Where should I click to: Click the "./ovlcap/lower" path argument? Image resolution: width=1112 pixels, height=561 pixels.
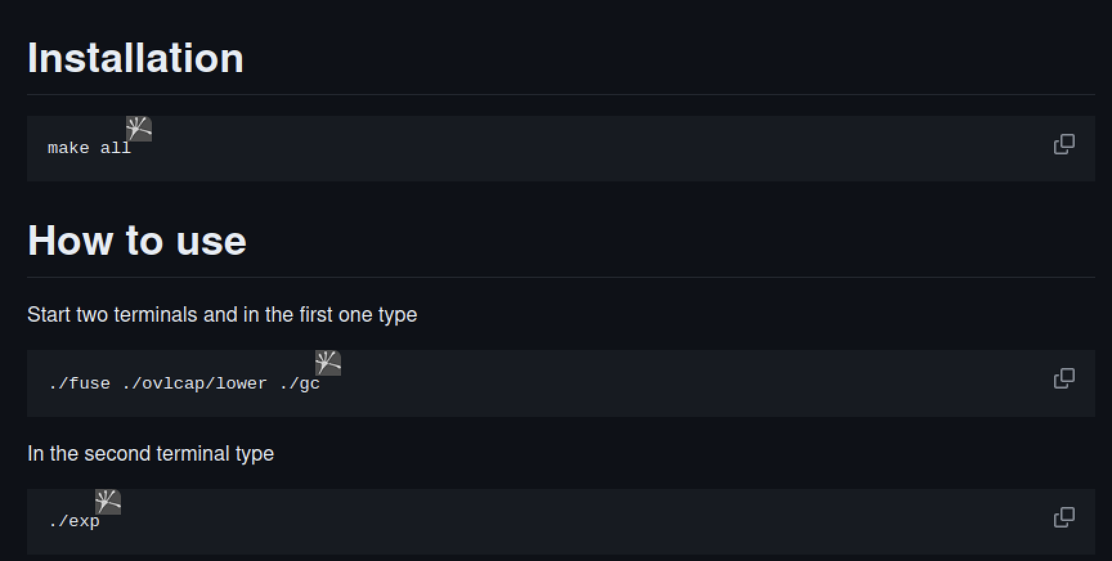194,383
